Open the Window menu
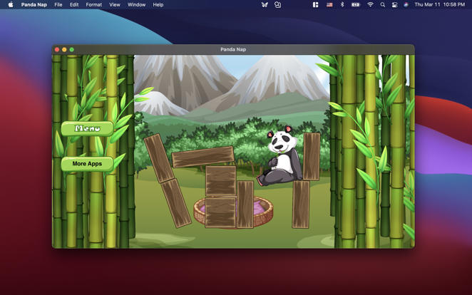The height and width of the screenshot is (295, 472). [137, 4]
